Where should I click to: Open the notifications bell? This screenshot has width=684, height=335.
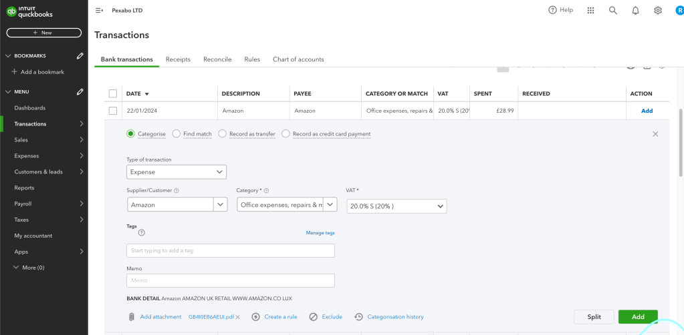(x=636, y=11)
